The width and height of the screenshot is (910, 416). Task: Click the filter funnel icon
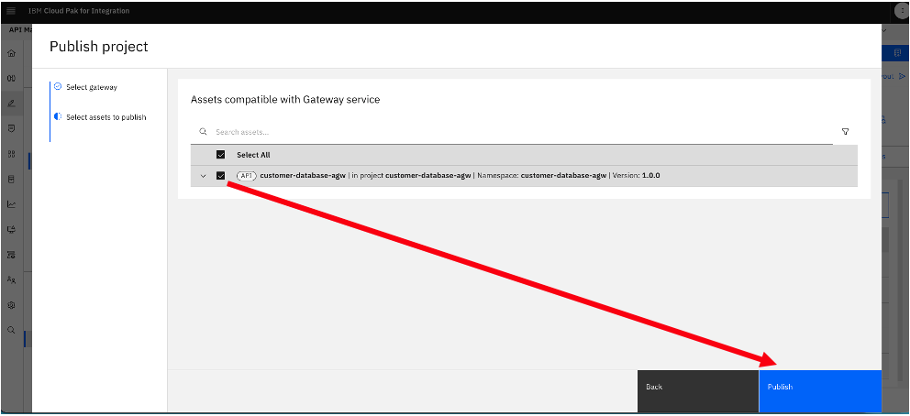coord(845,132)
